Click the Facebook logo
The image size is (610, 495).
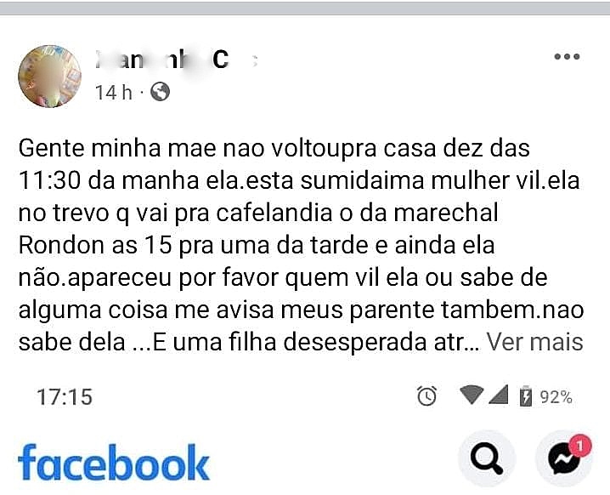(x=114, y=464)
